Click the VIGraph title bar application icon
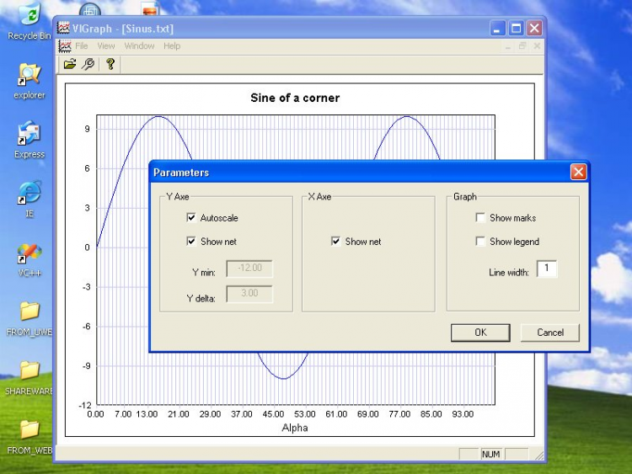 click(63, 28)
